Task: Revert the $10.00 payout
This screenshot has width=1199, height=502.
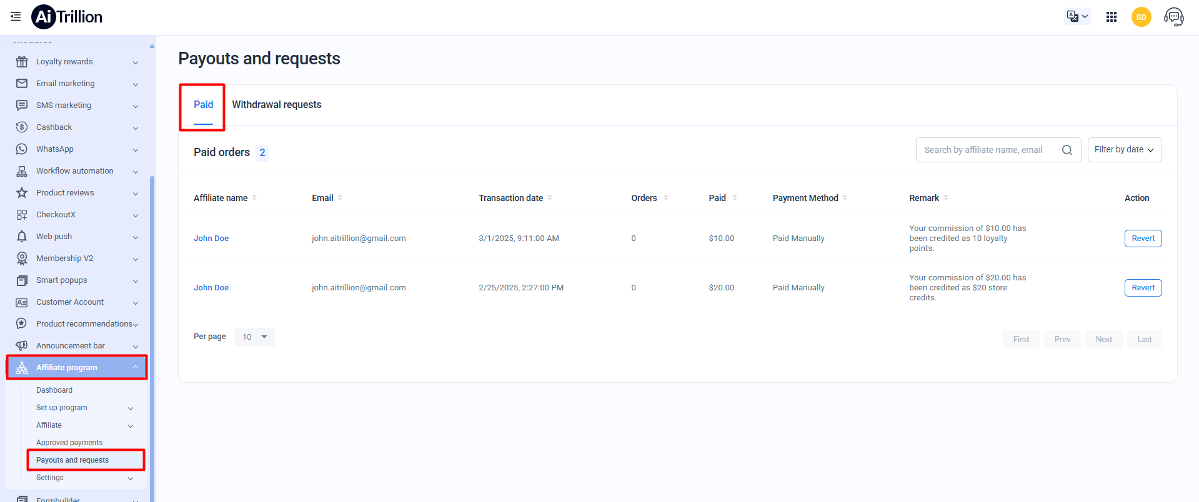Action: point(1143,239)
